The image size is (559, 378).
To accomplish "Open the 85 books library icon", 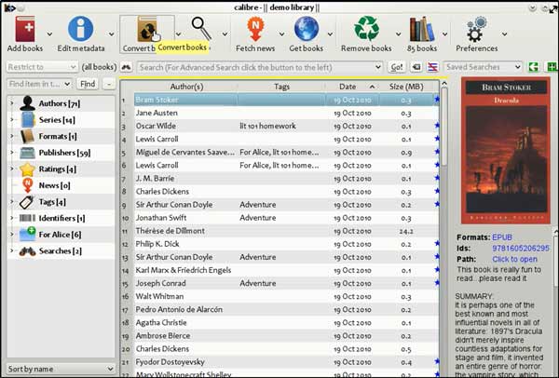I will pos(422,29).
